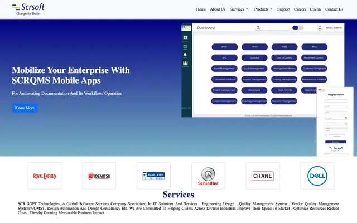Open the MSA module button
357x223 pixels.
315,47
